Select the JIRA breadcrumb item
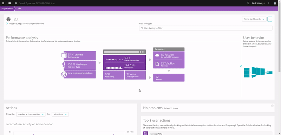281x135 pixels. (x=19, y=8)
